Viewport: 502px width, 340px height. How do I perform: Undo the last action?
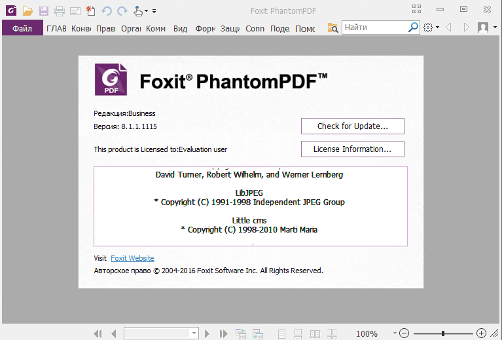click(107, 11)
